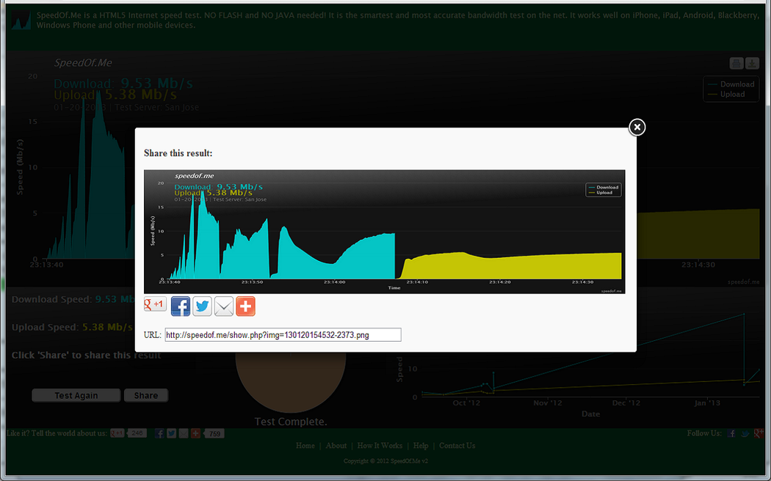
Task: Close the Share this result dialog
Action: [x=637, y=128]
